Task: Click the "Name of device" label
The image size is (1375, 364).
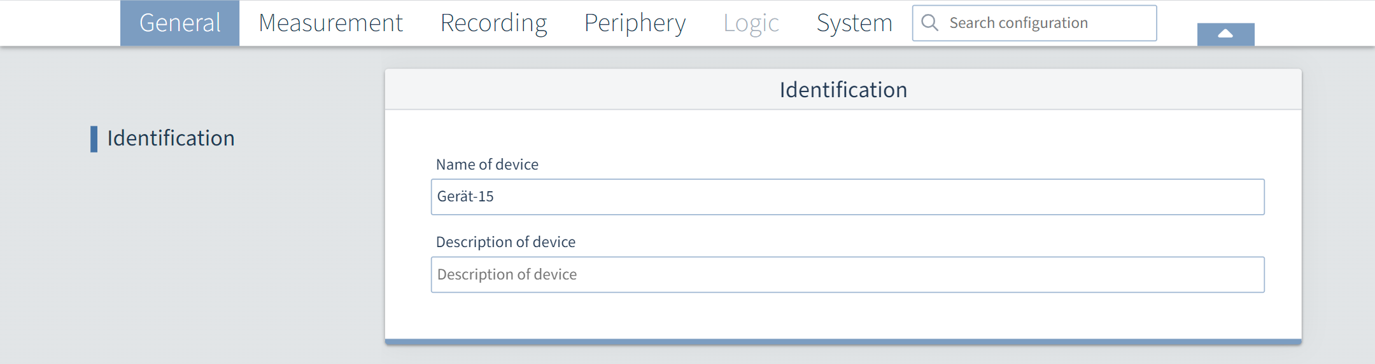Action: click(x=487, y=165)
